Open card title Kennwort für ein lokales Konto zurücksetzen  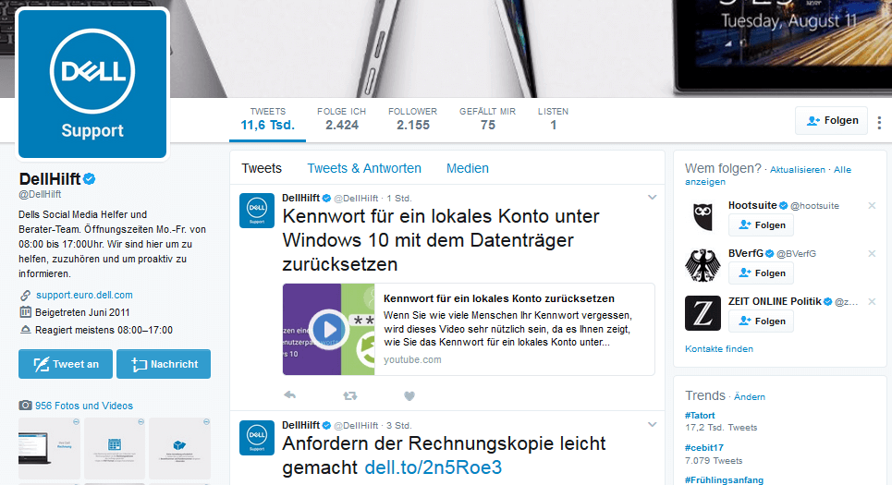[499, 298]
